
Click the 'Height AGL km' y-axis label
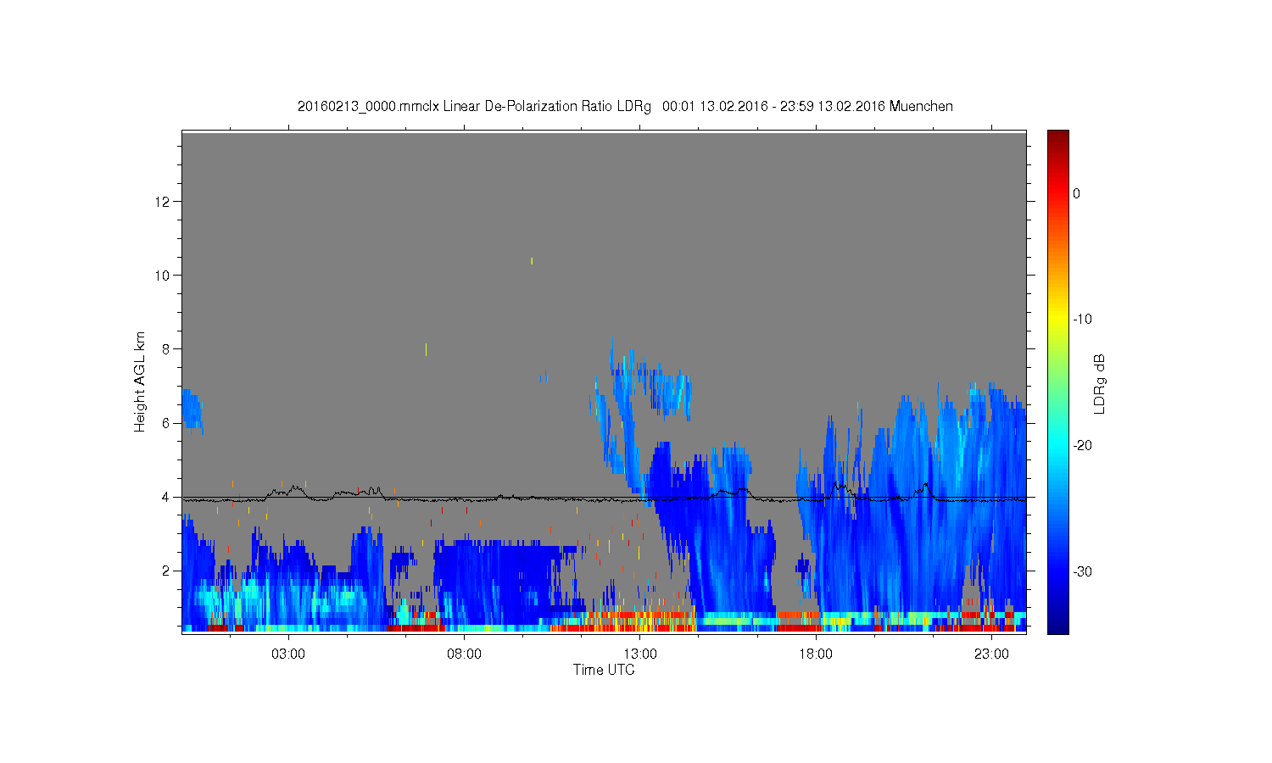point(140,381)
